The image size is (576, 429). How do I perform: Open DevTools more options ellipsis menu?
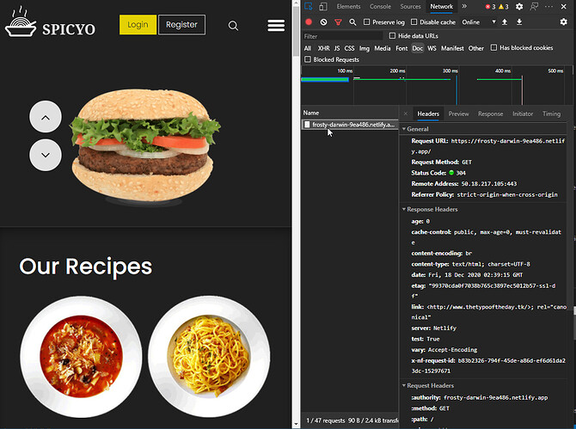(548, 6)
